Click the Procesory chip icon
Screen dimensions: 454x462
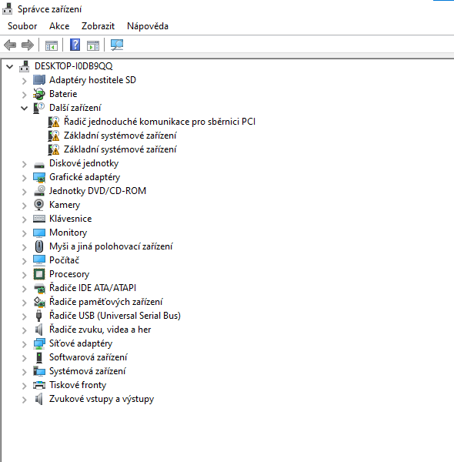click(x=39, y=274)
